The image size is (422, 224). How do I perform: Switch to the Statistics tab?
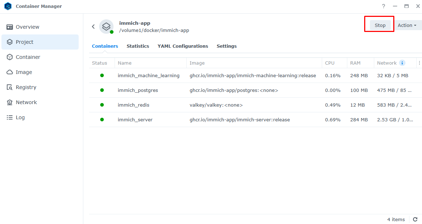(x=138, y=46)
